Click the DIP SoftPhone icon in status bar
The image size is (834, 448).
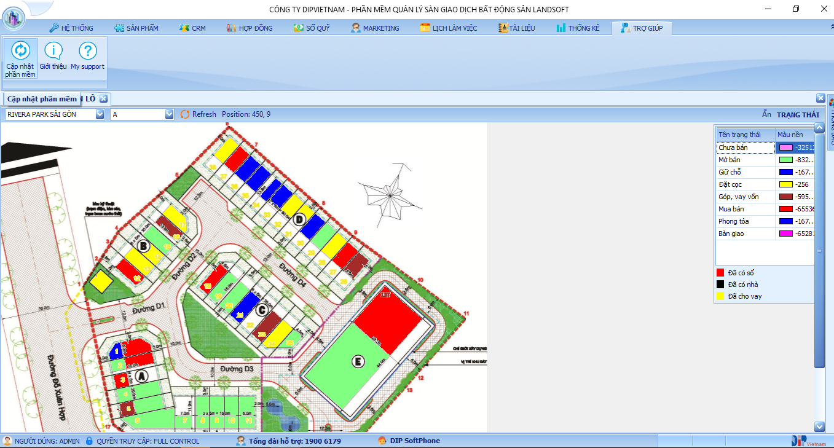point(382,441)
